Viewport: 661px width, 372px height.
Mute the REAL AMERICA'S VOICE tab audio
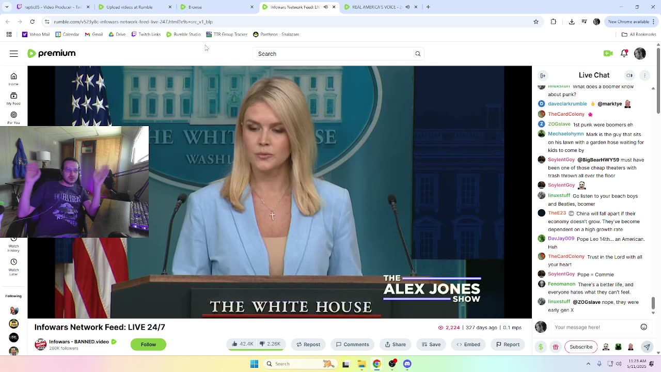[x=407, y=7]
